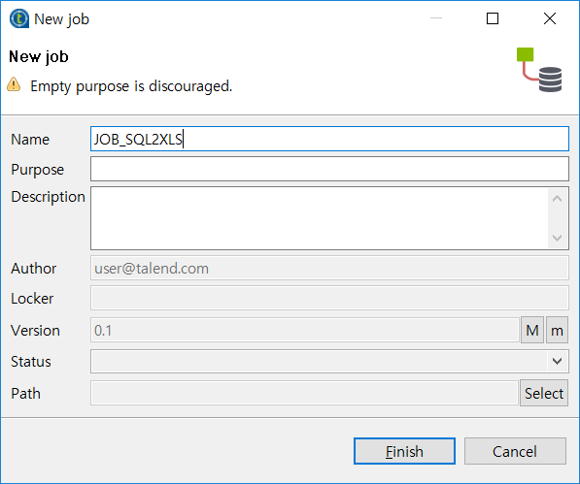Image resolution: width=580 pixels, height=484 pixels.
Task: Choose a path with Select button
Action: [x=544, y=393]
